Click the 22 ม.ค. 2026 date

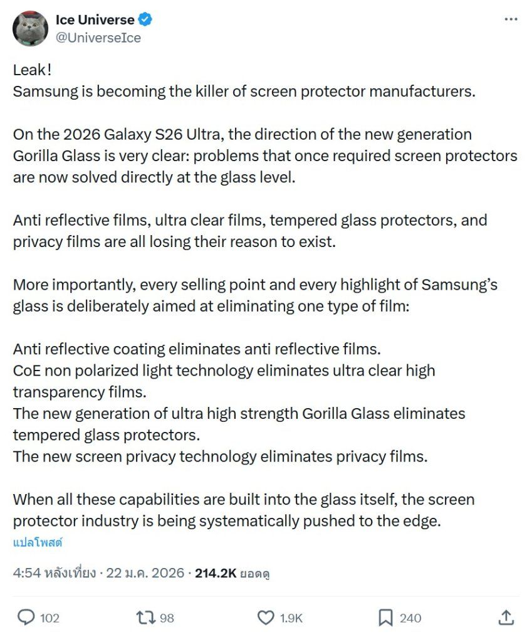[145, 573]
